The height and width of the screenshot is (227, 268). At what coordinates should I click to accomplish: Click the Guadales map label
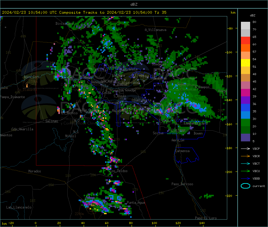159,64
